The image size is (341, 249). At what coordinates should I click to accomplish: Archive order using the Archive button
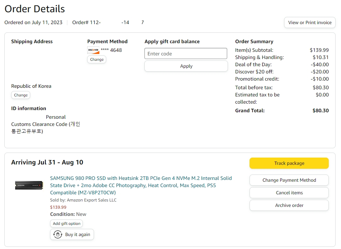point(289,205)
